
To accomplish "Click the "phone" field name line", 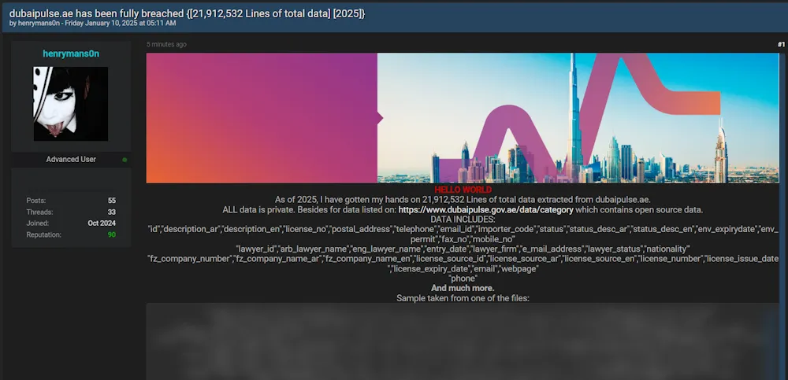I will pos(463,279).
